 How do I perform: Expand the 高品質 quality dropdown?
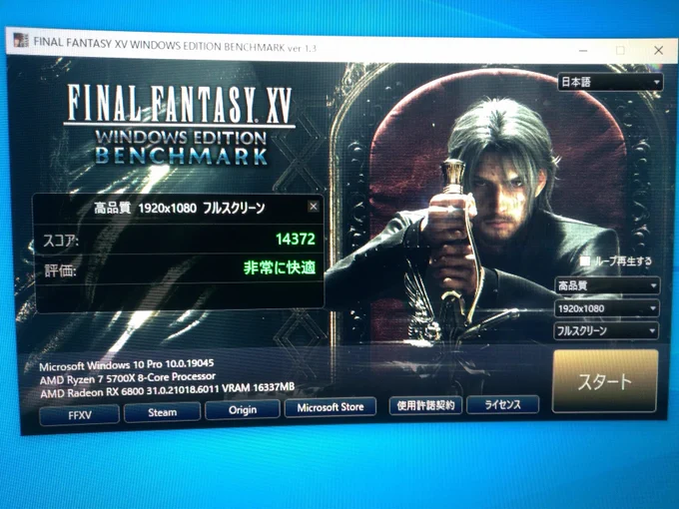click(607, 285)
